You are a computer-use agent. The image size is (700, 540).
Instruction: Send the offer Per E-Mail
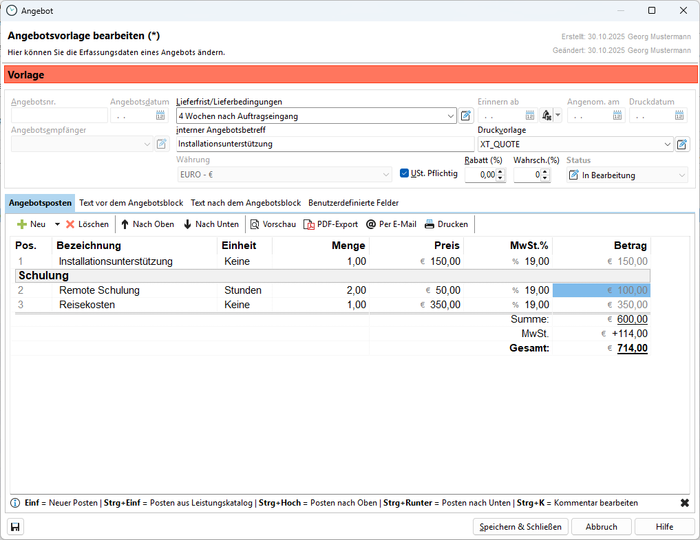(391, 224)
